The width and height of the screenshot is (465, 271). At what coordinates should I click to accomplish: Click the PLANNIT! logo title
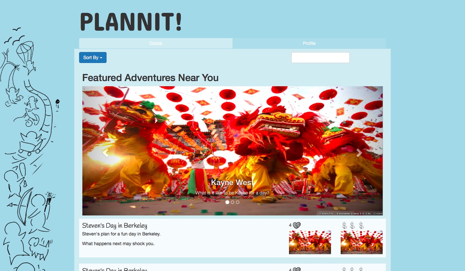pos(131,22)
